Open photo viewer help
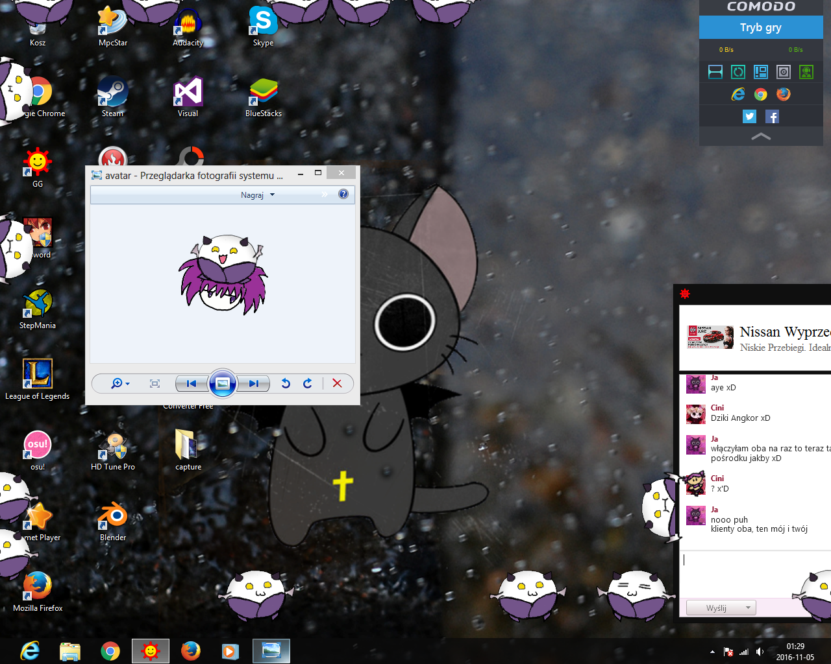The height and width of the screenshot is (664, 831). point(343,194)
